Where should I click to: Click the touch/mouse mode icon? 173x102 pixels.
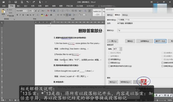(40, 2)
